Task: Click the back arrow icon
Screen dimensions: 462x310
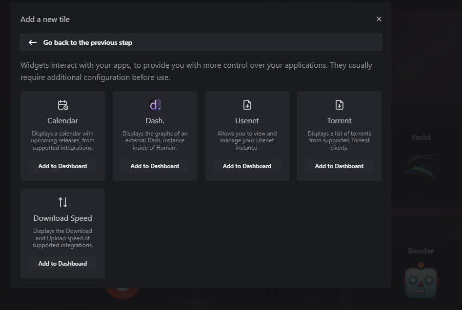Action: pyautogui.click(x=33, y=42)
